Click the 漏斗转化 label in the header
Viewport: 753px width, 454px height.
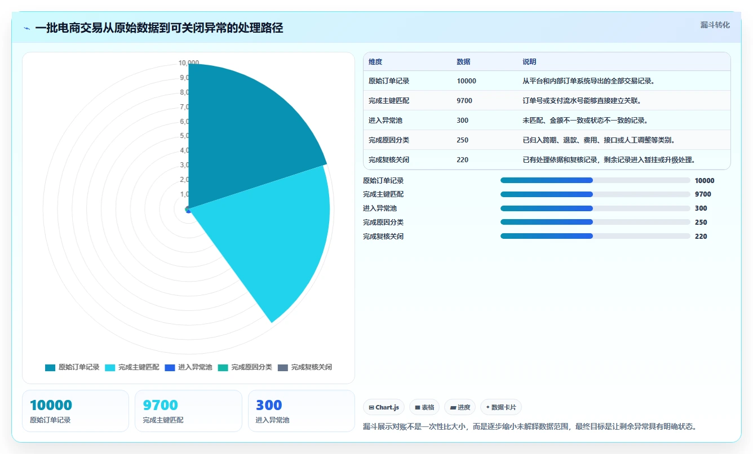click(715, 25)
